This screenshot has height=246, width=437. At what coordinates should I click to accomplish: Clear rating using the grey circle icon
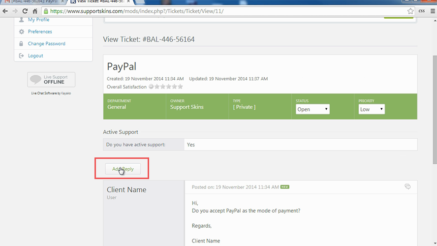tap(151, 87)
